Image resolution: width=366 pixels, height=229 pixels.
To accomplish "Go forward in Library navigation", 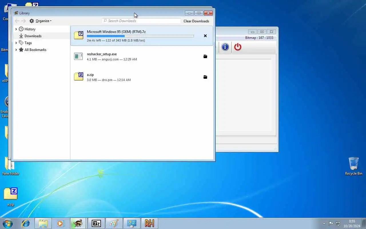I will (x=23, y=21).
